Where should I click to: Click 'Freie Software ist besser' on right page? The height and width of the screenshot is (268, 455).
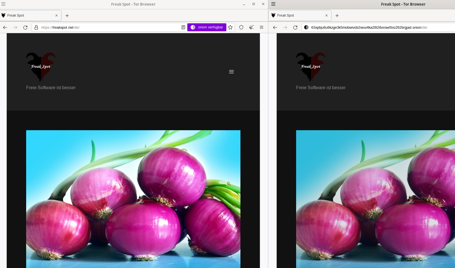(321, 87)
